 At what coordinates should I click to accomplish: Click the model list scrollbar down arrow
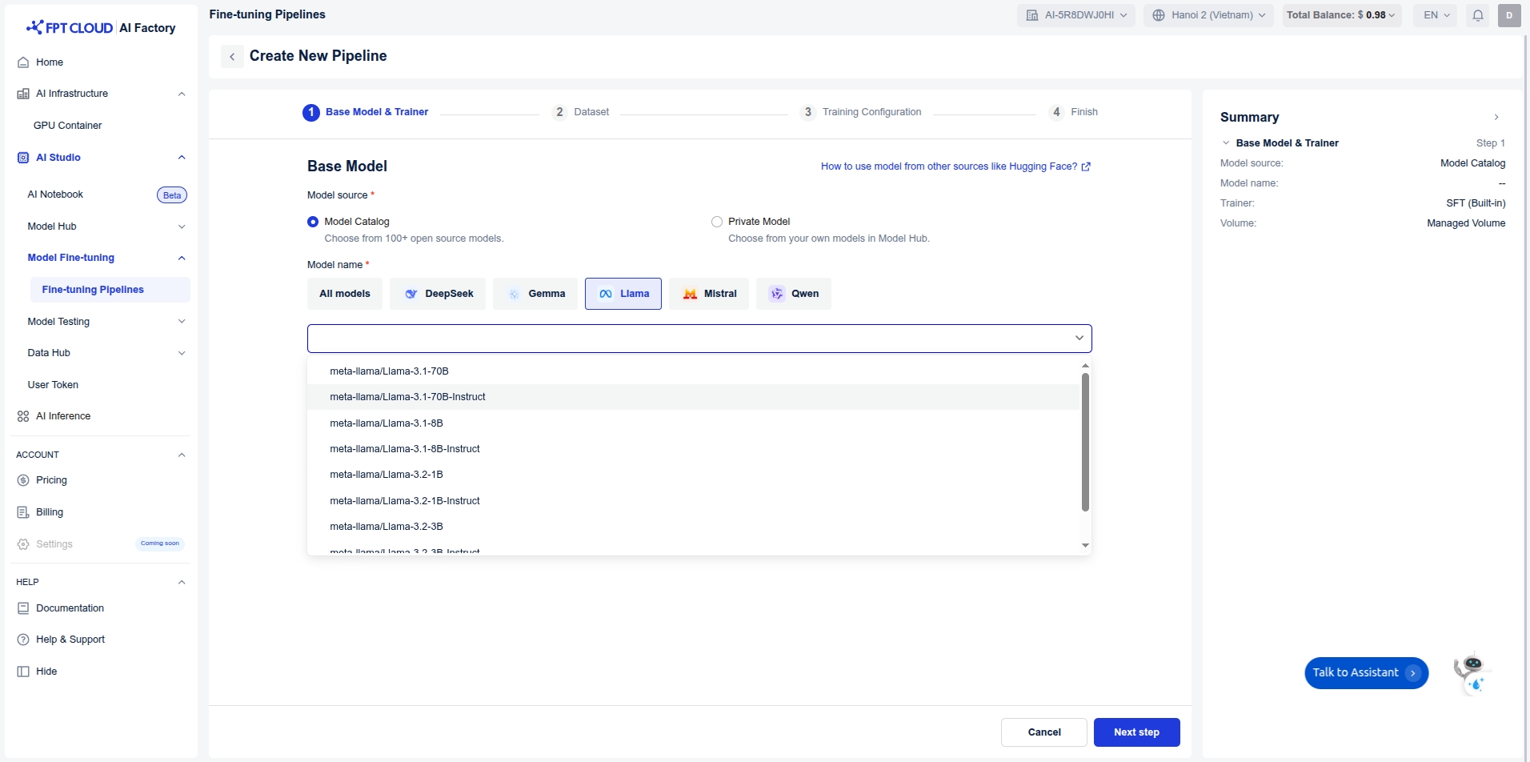click(1085, 545)
